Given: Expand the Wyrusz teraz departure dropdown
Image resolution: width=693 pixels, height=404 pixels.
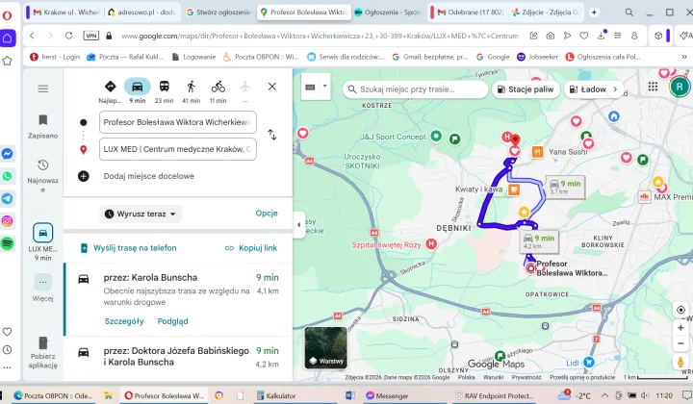Looking at the screenshot, I should click(141, 214).
